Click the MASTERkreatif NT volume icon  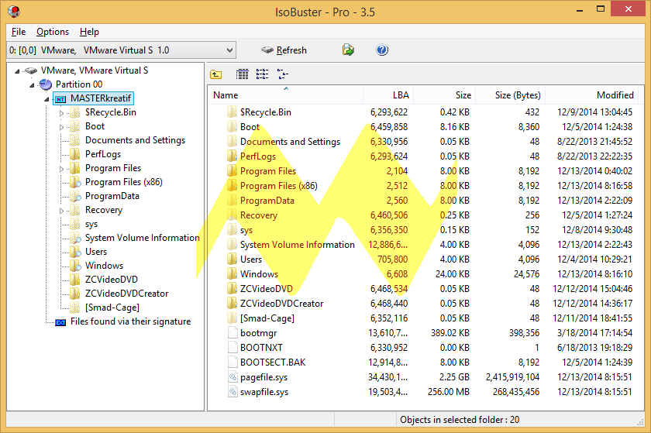[60, 99]
